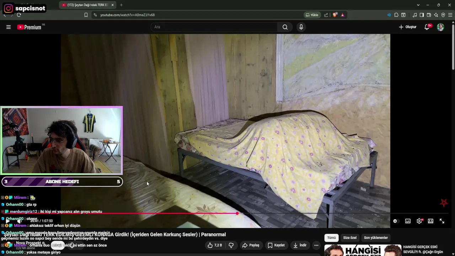455x256 pixels.
Task: Dislike the video
Action: pos(231,245)
